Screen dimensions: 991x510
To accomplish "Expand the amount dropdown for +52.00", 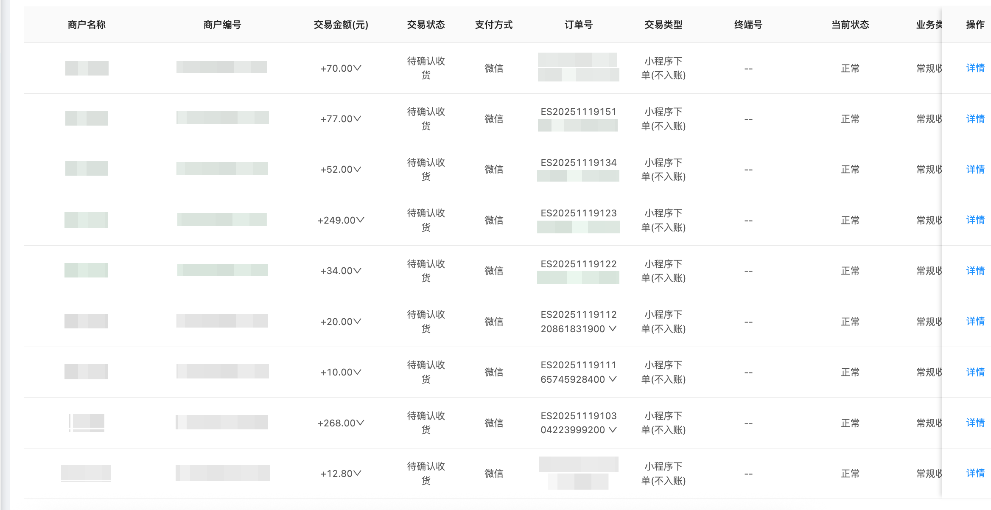I will [358, 169].
